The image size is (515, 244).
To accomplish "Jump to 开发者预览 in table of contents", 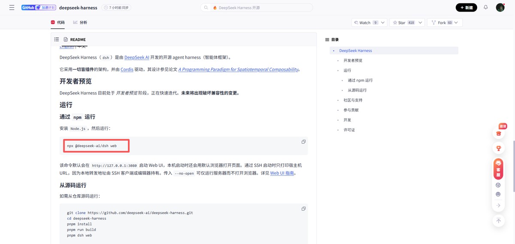I will (x=353, y=60).
